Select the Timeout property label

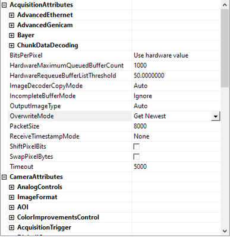(x=21, y=166)
